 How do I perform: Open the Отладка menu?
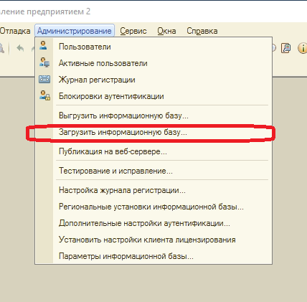15,31
